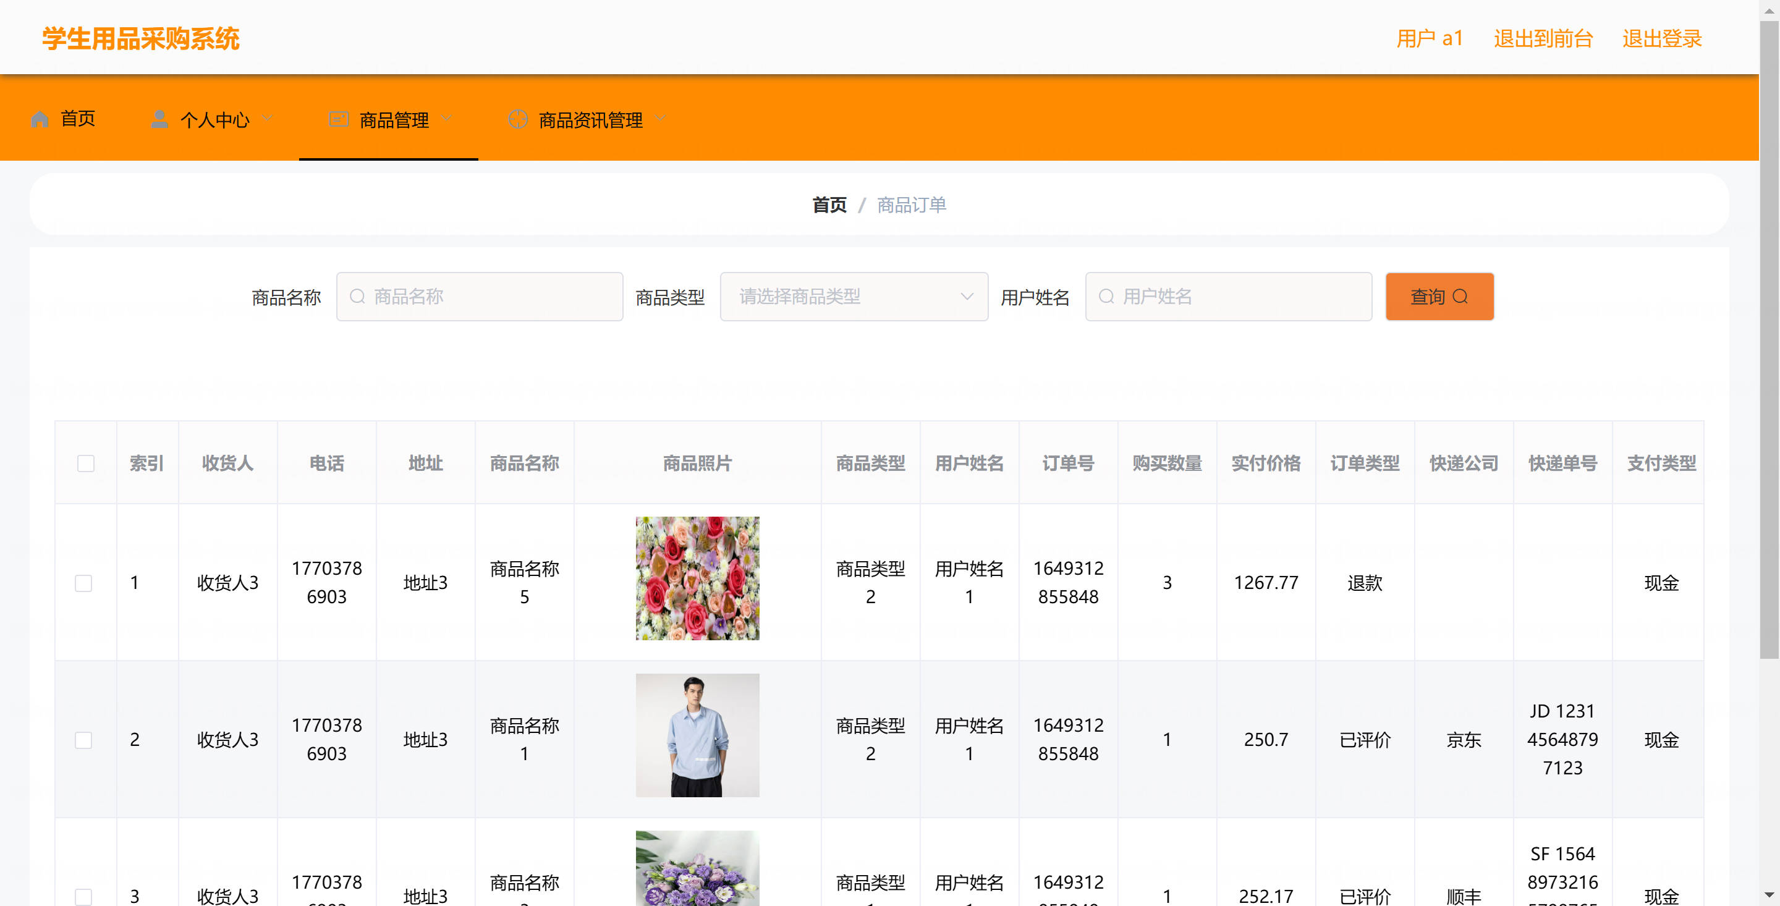Click the card icon beside 商品管理
Image resolution: width=1780 pixels, height=906 pixels.
click(x=339, y=119)
